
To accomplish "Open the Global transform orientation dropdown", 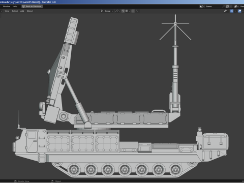I will (107, 11).
